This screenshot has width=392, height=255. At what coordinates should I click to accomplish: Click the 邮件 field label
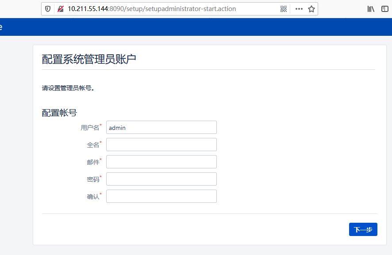click(93, 162)
